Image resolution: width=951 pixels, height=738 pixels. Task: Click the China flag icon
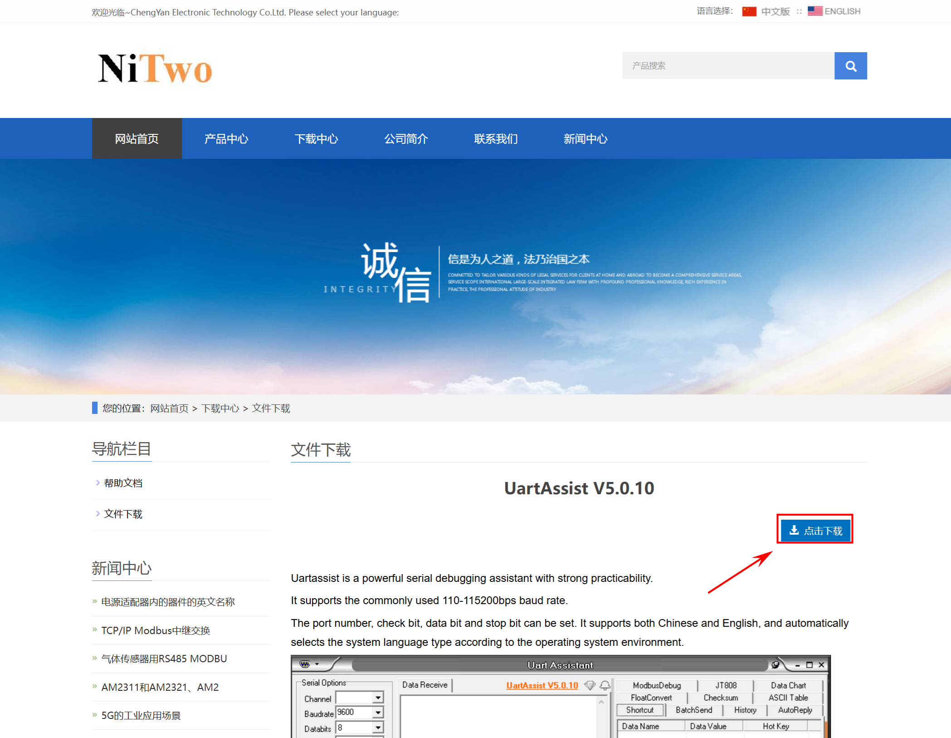(x=749, y=11)
